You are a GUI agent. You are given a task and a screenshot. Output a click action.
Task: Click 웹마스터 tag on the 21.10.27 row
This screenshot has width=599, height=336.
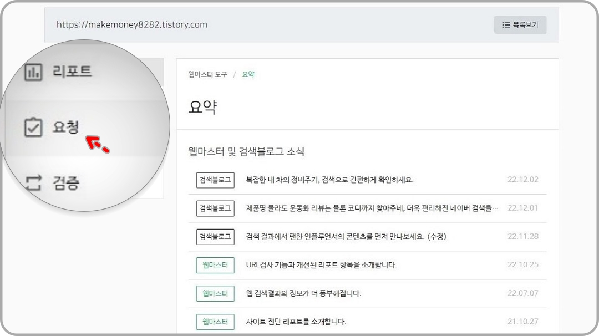pyautogui.click(x=215, y=322)
